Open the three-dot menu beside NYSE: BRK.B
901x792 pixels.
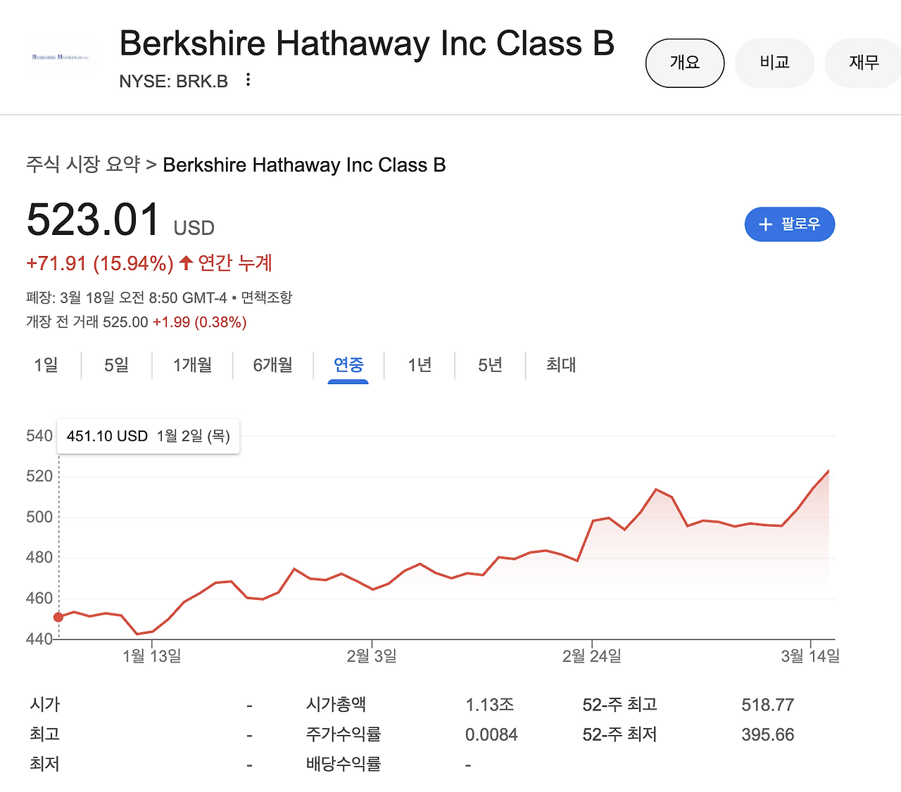pos(248,80)
